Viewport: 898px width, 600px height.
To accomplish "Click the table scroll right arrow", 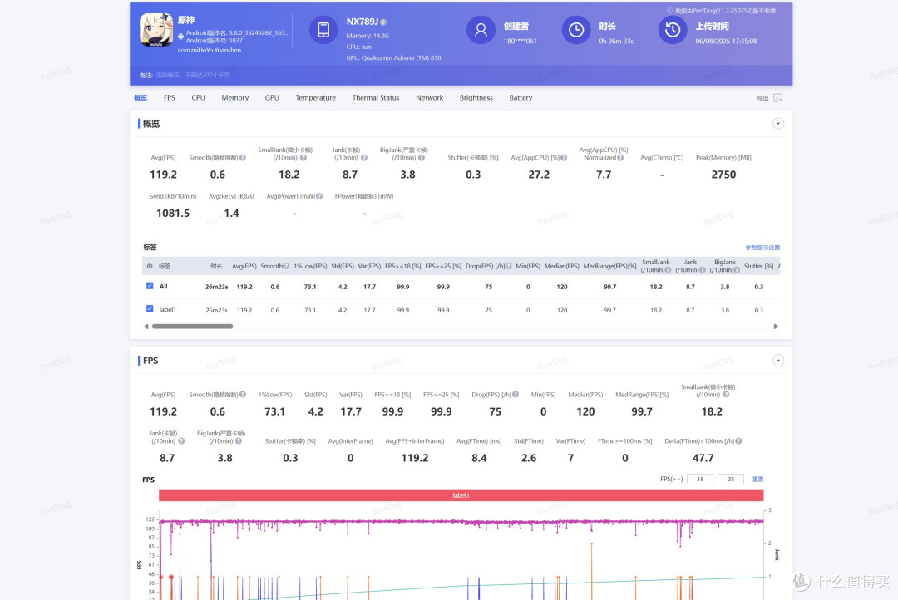I will click(776, 327).
